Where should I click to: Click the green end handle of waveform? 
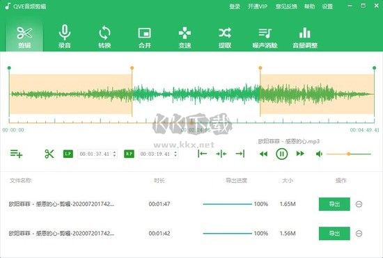coord(374,67)
